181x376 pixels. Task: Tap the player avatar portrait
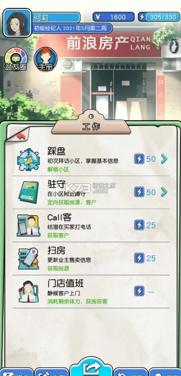pyautogui.click(x=17, y=23)
